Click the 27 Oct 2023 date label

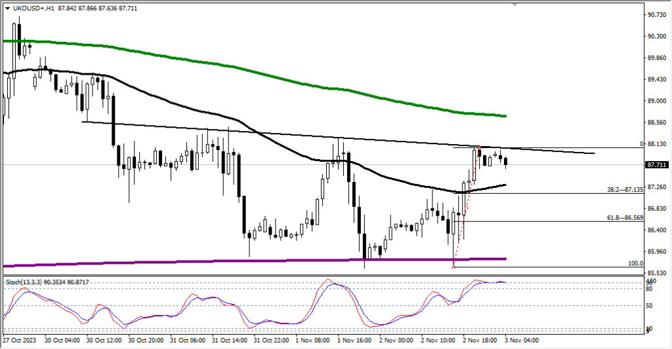point(20,341)
